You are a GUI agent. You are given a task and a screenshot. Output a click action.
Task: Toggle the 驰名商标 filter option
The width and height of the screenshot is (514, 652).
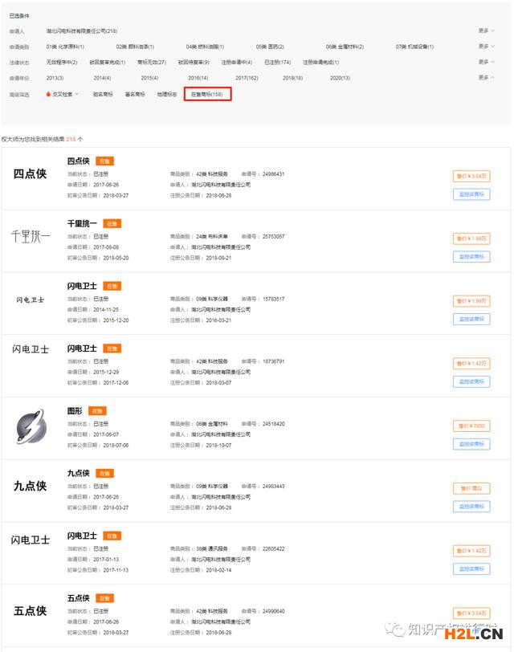(103, 94)
